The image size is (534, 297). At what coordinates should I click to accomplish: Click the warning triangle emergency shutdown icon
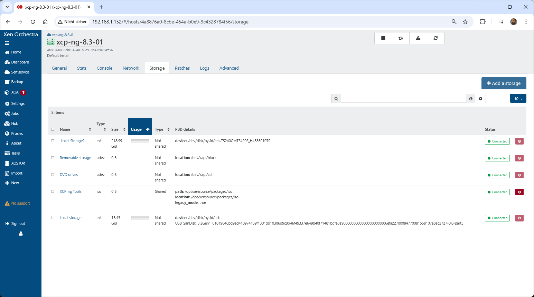click(418, 38)
